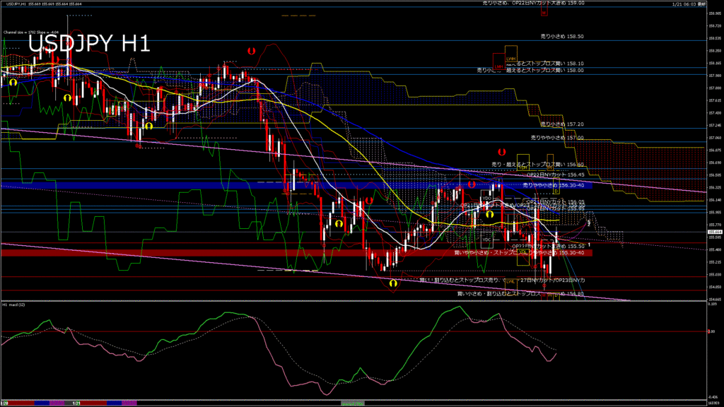Click the current price tag on the price axis

pos(714,232)
